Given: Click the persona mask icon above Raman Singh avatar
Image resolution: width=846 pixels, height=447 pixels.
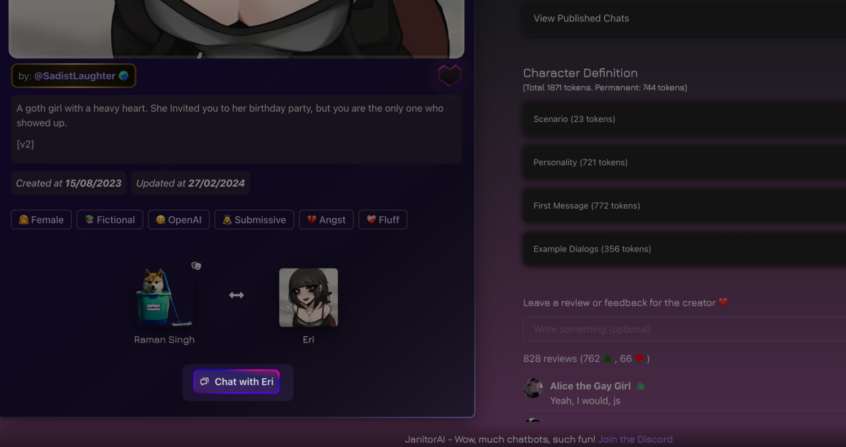Looking at the screenshot, I should [196, 266].
